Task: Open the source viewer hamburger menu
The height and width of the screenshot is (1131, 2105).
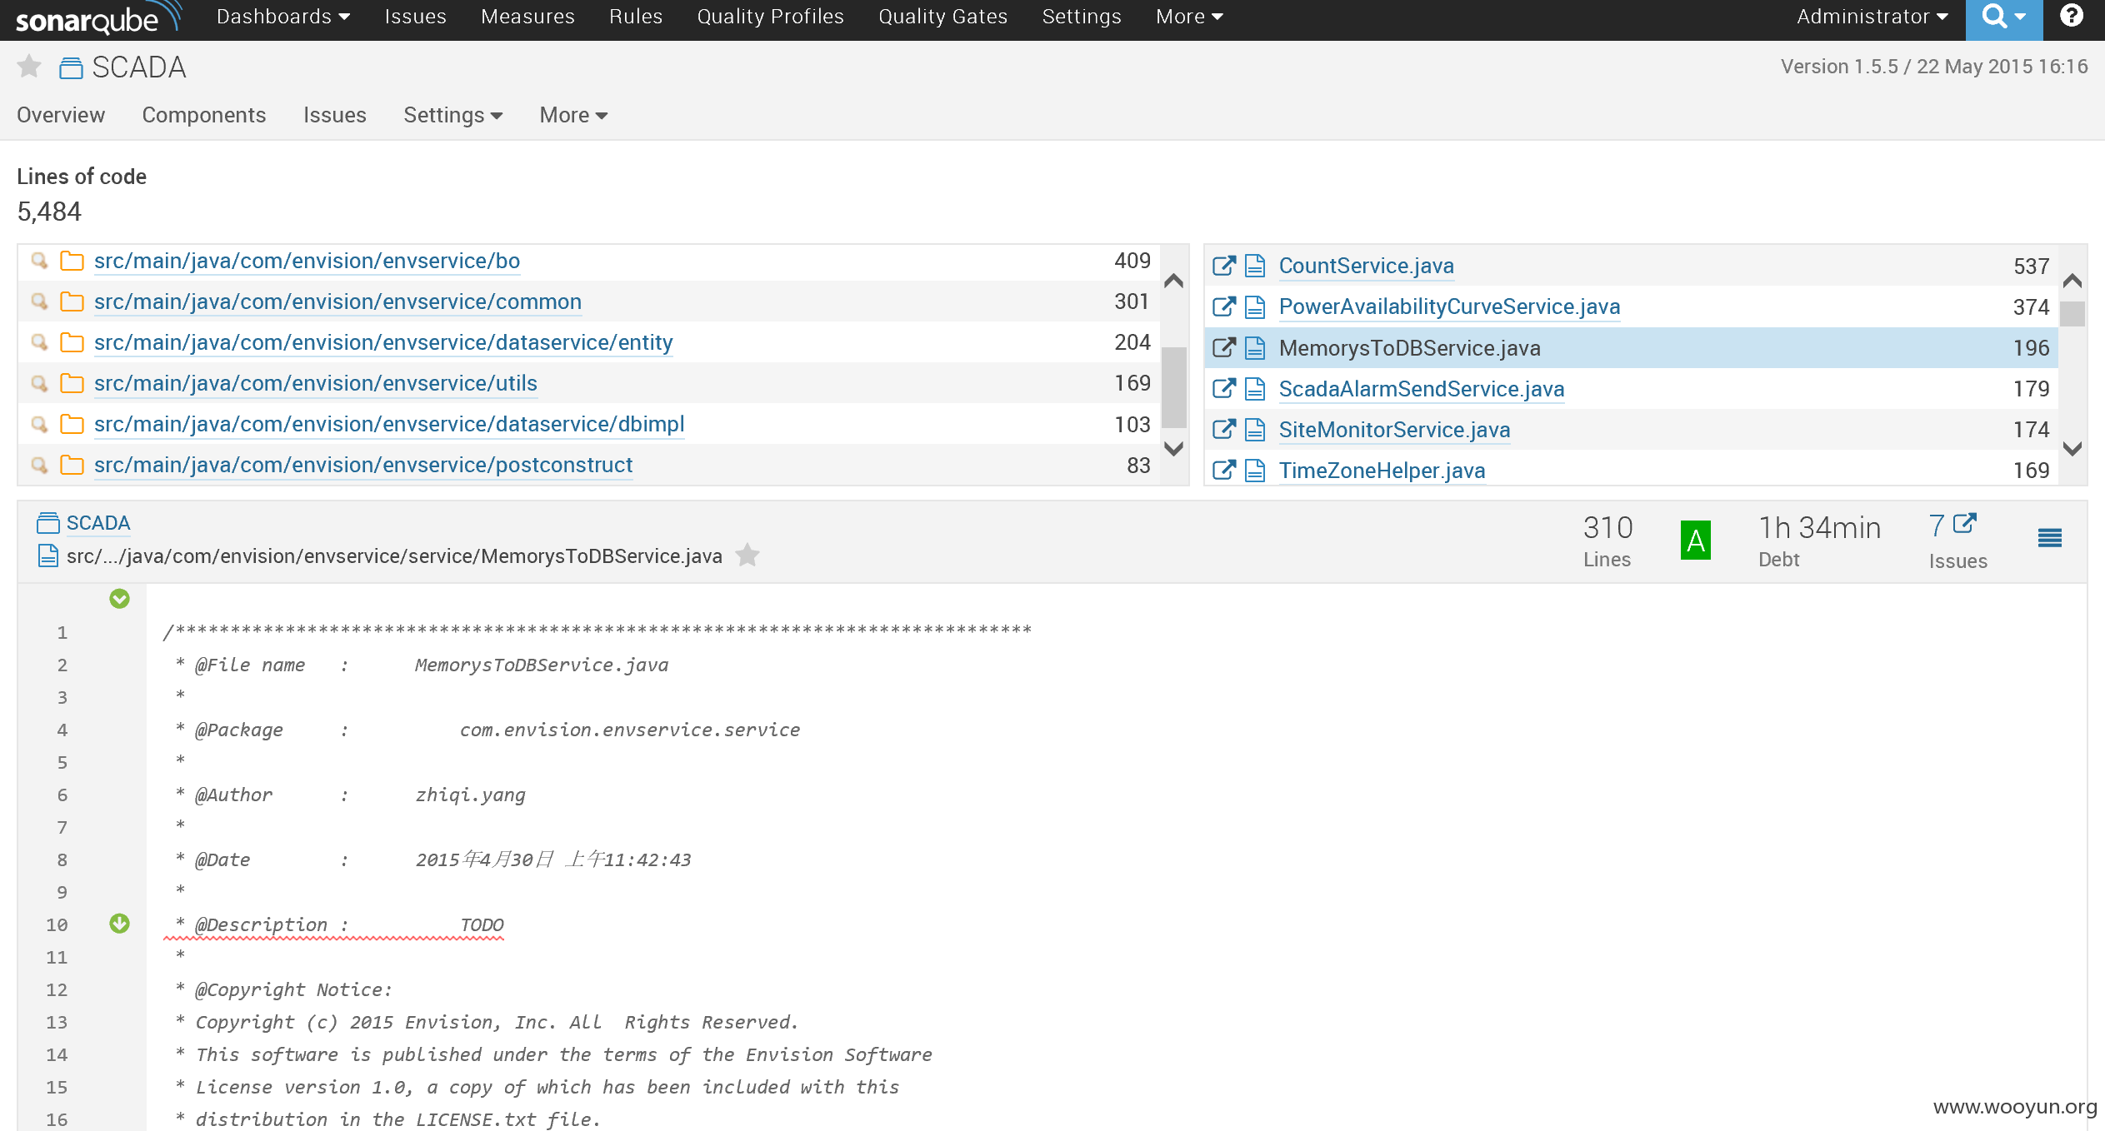Action: point(2049,539)
